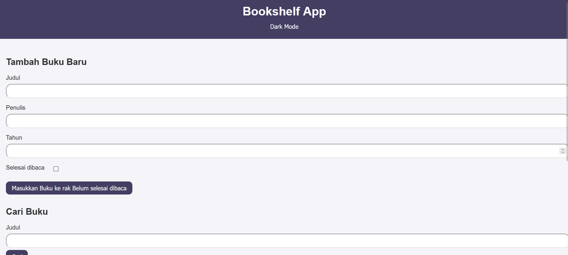Click the Cari search button
Screen dimensions: 568x255
click(x=17, y=253)
